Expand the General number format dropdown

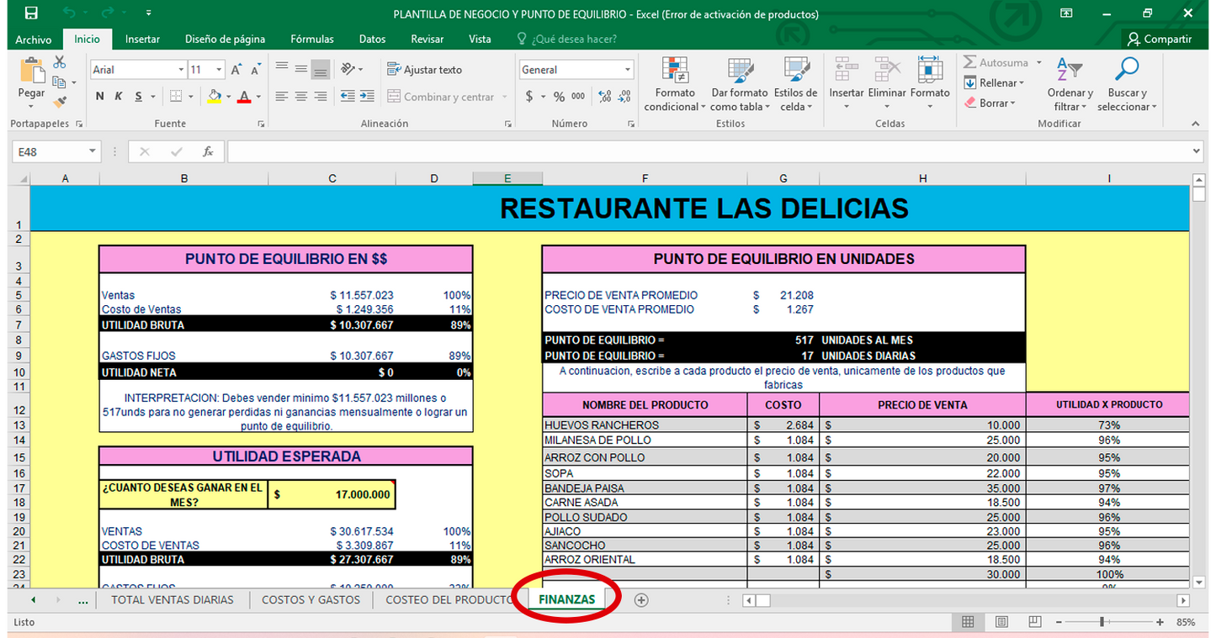point(629,69)
